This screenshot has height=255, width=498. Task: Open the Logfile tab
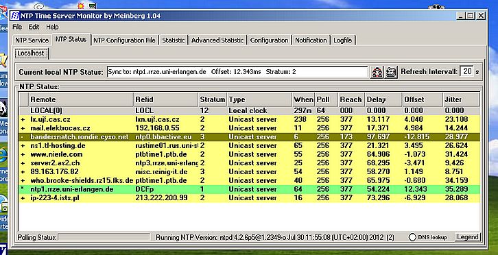click(x=343, y=40)
